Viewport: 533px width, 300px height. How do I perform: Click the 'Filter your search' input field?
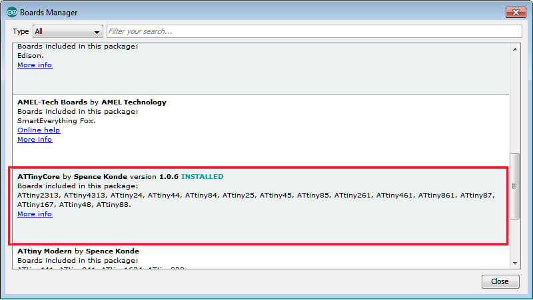313,31
